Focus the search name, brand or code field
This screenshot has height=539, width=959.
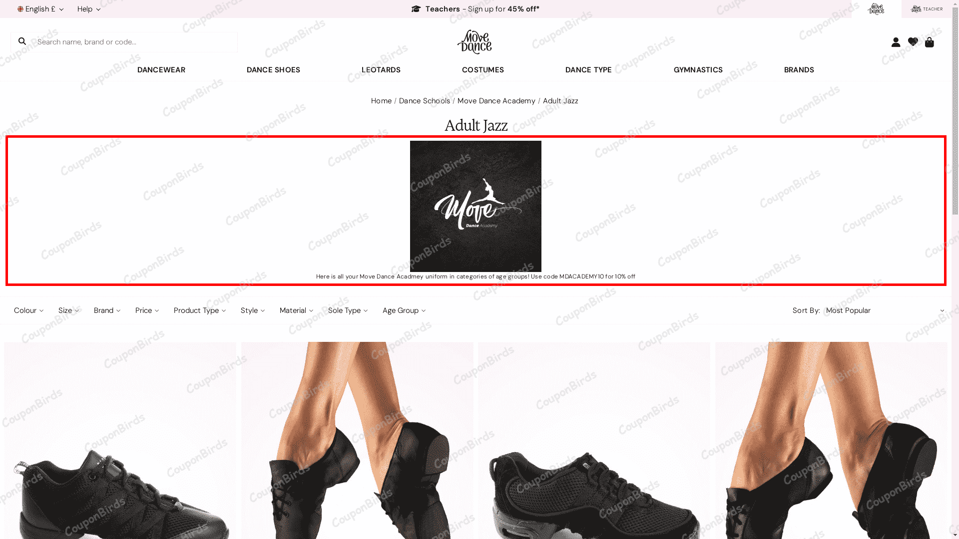tap(135, 42)
